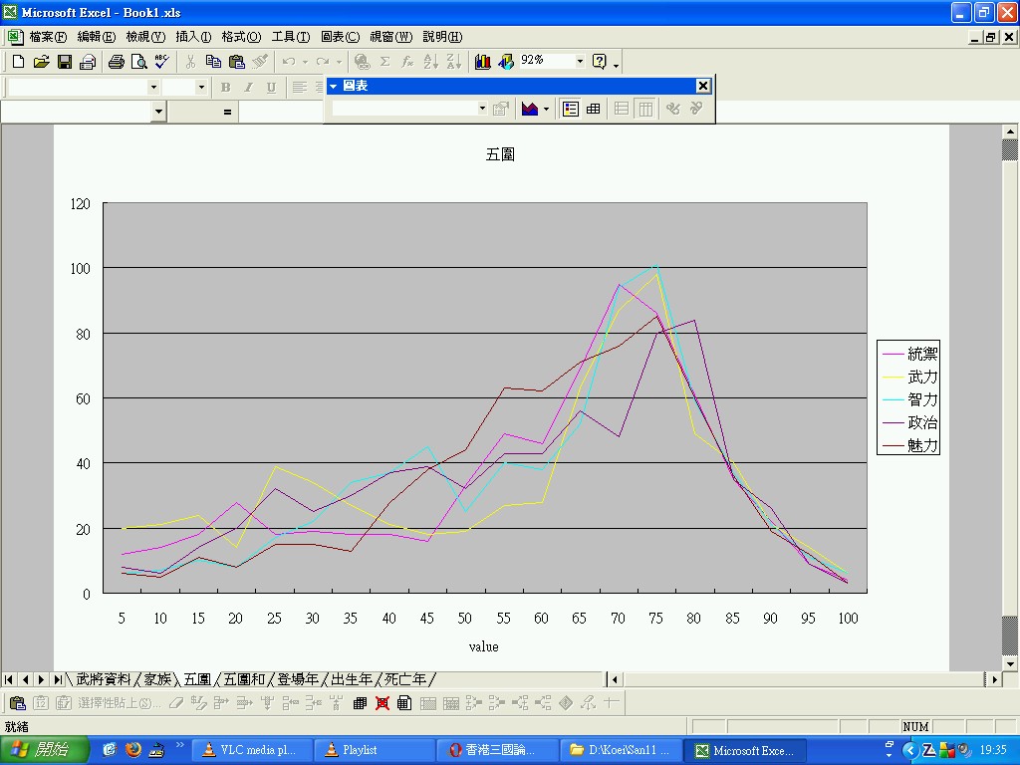Select the 統禦 legend entry

[909, 354]
